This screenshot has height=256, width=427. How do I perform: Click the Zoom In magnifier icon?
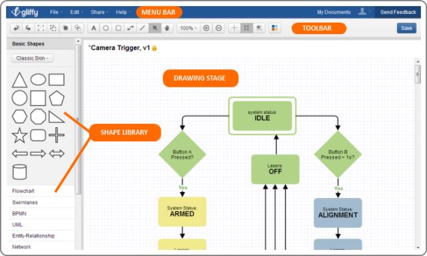206,28
